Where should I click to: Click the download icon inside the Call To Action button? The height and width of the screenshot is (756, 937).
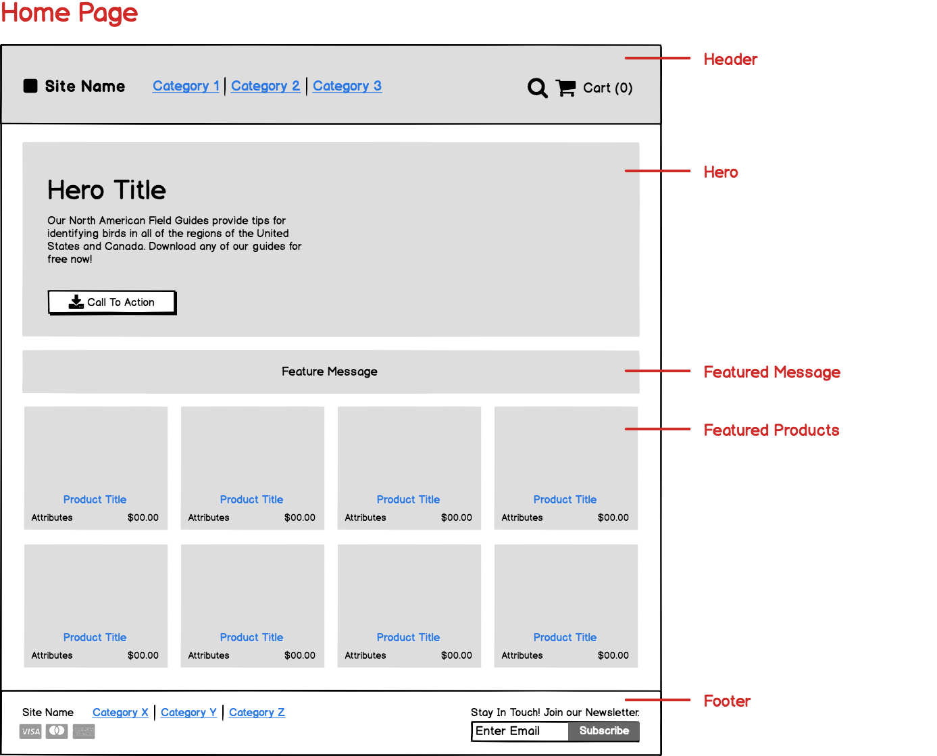(76, 302)
